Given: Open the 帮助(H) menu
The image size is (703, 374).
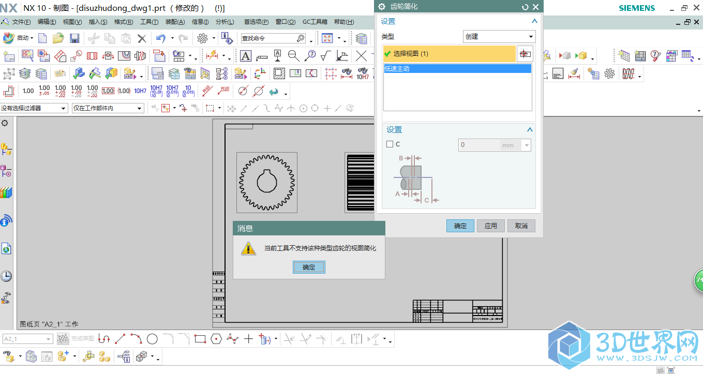Looking at the screenshot, I should [344, 22].
